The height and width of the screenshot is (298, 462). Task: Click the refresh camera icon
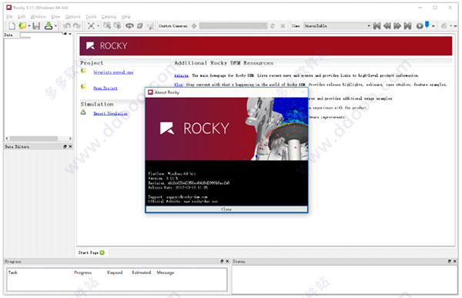pyautogui.click(x=273, y=26)
